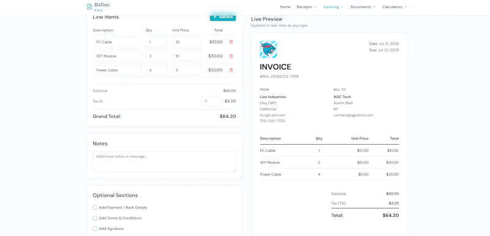Edit unit price field for FC Cable
The image size is (490, 236).
(187, 42)
